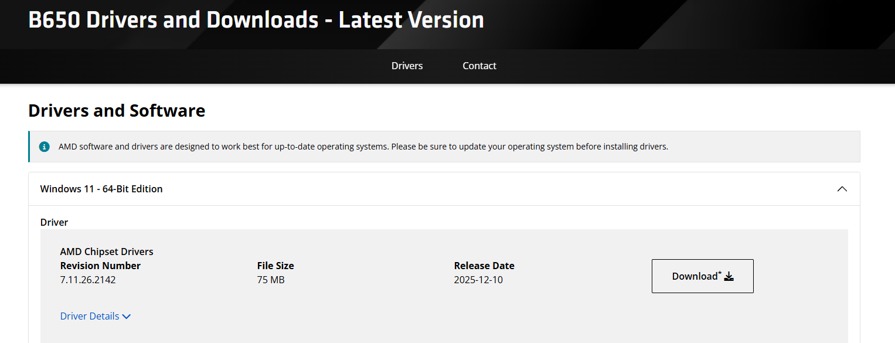Open the Drivers navigation tab
895x343 pixels.
(x=407, y=66)
